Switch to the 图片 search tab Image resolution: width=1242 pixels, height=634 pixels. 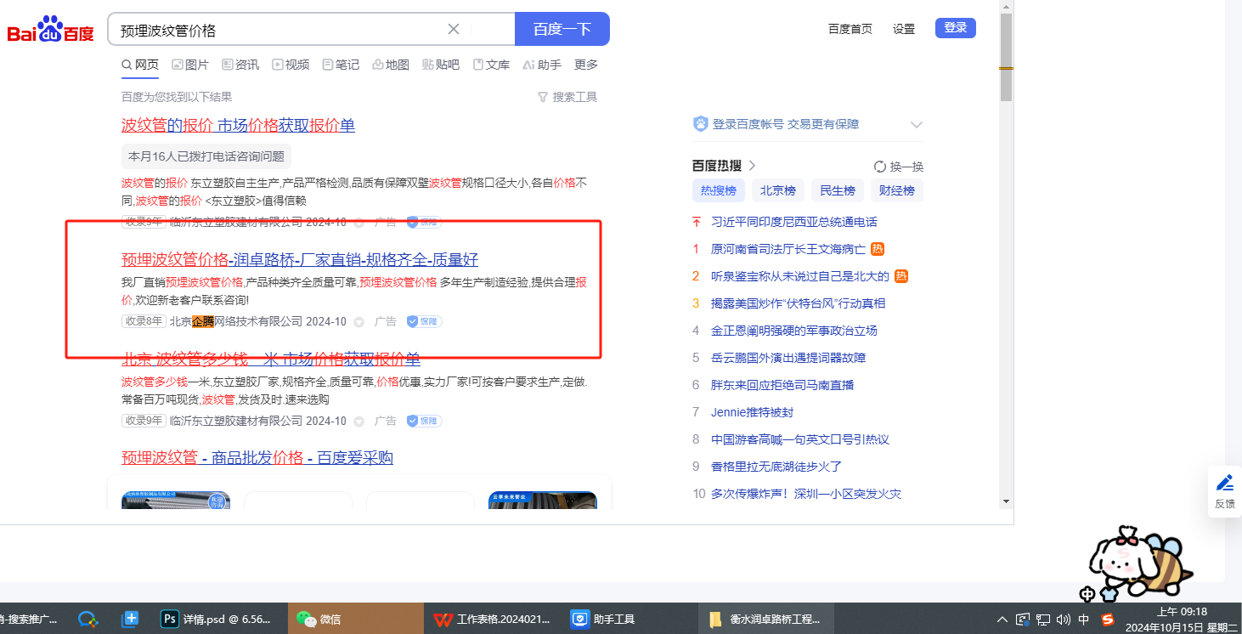(190, 65)
